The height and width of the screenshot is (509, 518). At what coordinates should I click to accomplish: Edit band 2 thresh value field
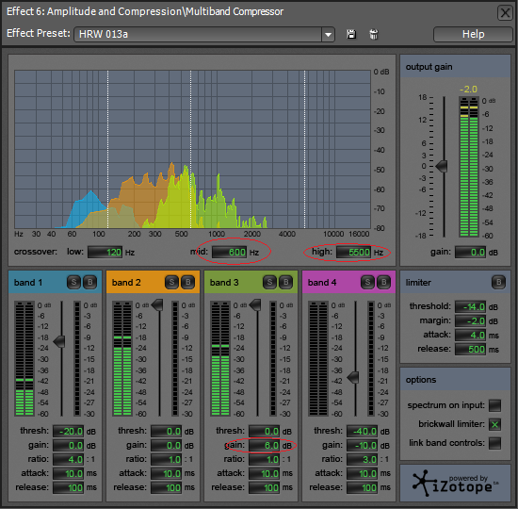coord(166,432)
